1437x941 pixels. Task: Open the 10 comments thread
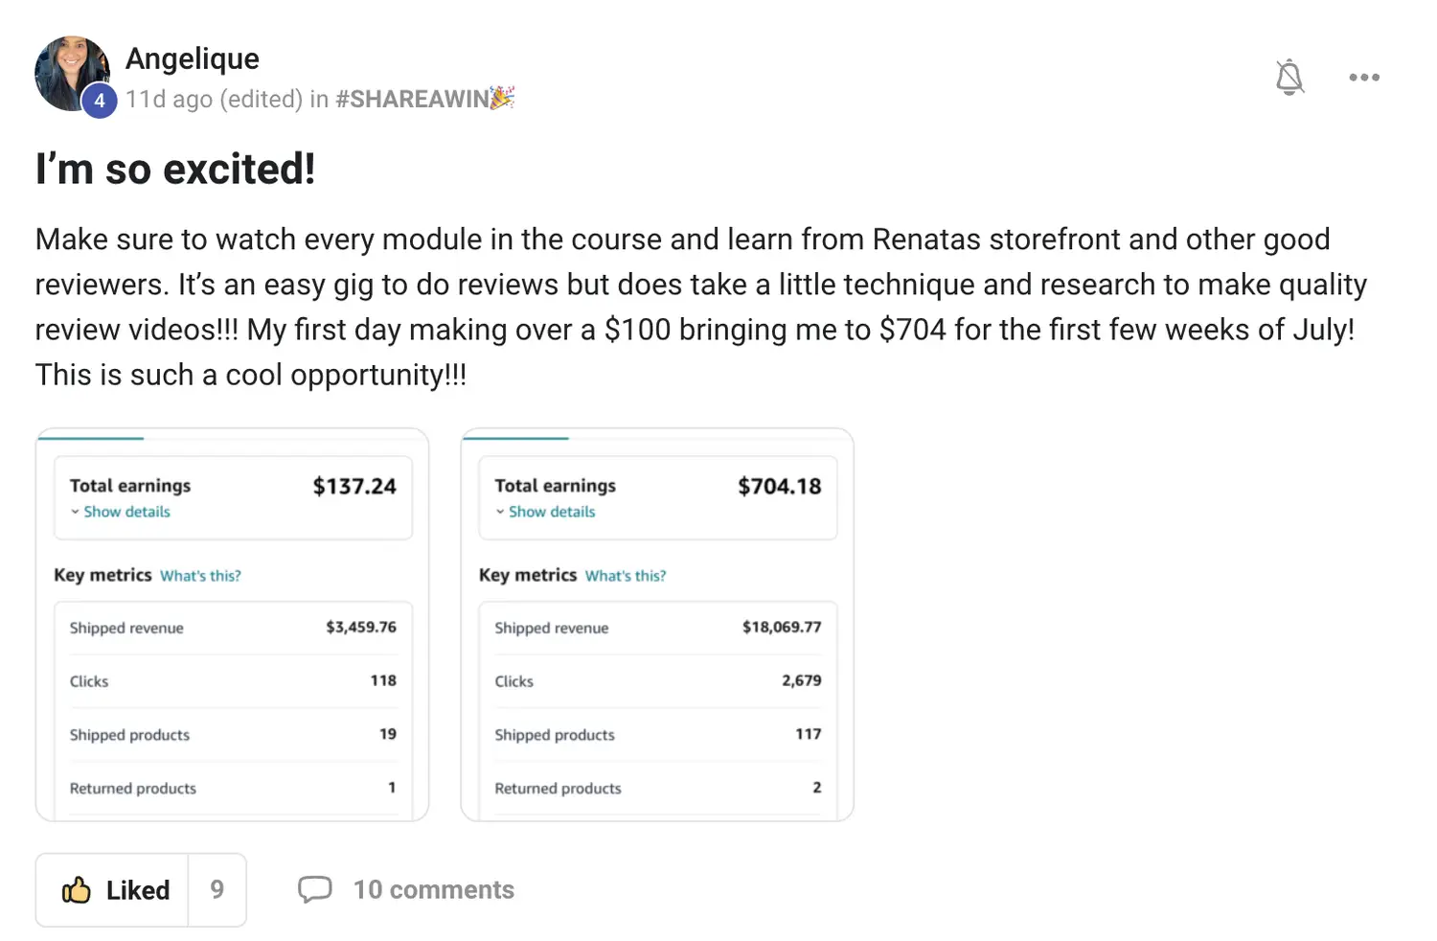(433, 890)
